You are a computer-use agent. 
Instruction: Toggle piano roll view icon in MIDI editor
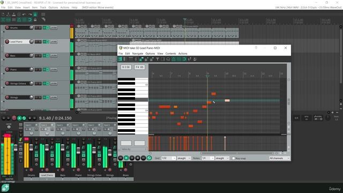pos(120,59)
